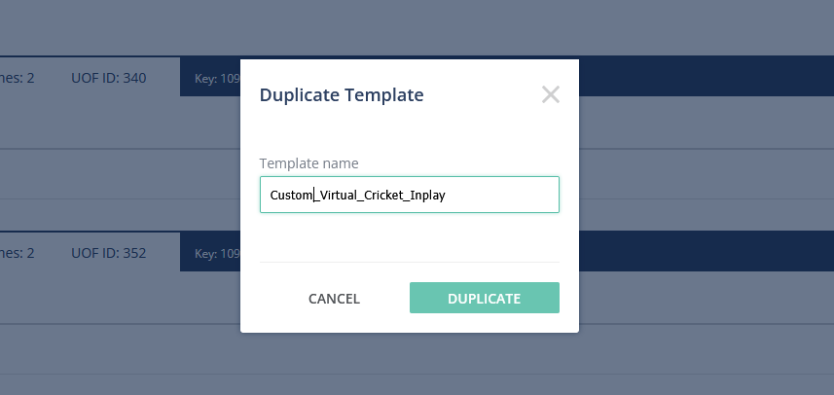Image resolution: width=834 pixels, height=395 pixels.
Task: Click the Key tab beside UOF ID 340
Action: 210,78
